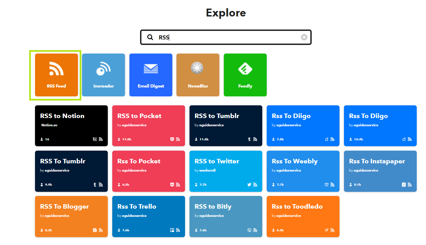Choose the NewsBlur service tile
The width and height of the screenshot is (426, 245).
(198, 75)
